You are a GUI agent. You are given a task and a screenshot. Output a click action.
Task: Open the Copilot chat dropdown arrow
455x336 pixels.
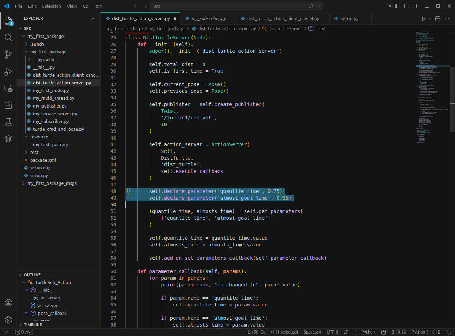[319, 6]
